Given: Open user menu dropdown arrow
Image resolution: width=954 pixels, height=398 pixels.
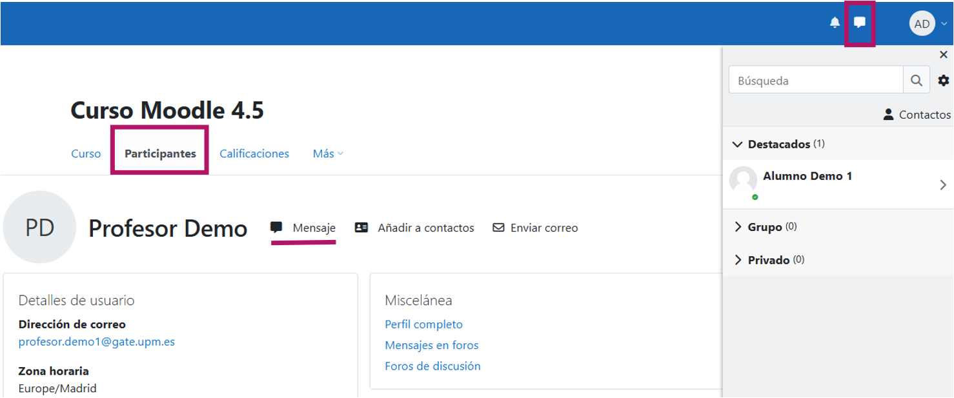Looking at the screenshot, I should point(944,24).
